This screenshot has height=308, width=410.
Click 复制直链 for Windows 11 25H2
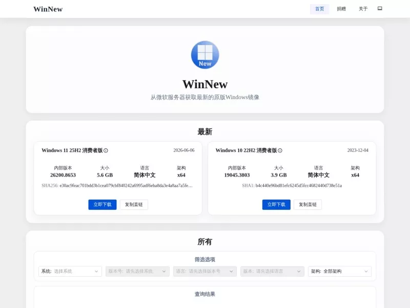(x=134, y=204)
